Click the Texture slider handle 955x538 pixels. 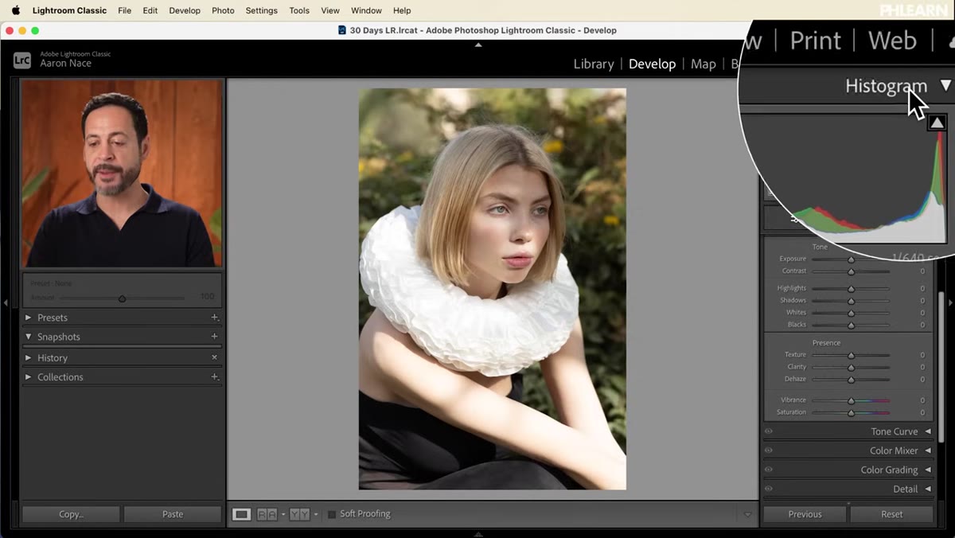[851, 355]
